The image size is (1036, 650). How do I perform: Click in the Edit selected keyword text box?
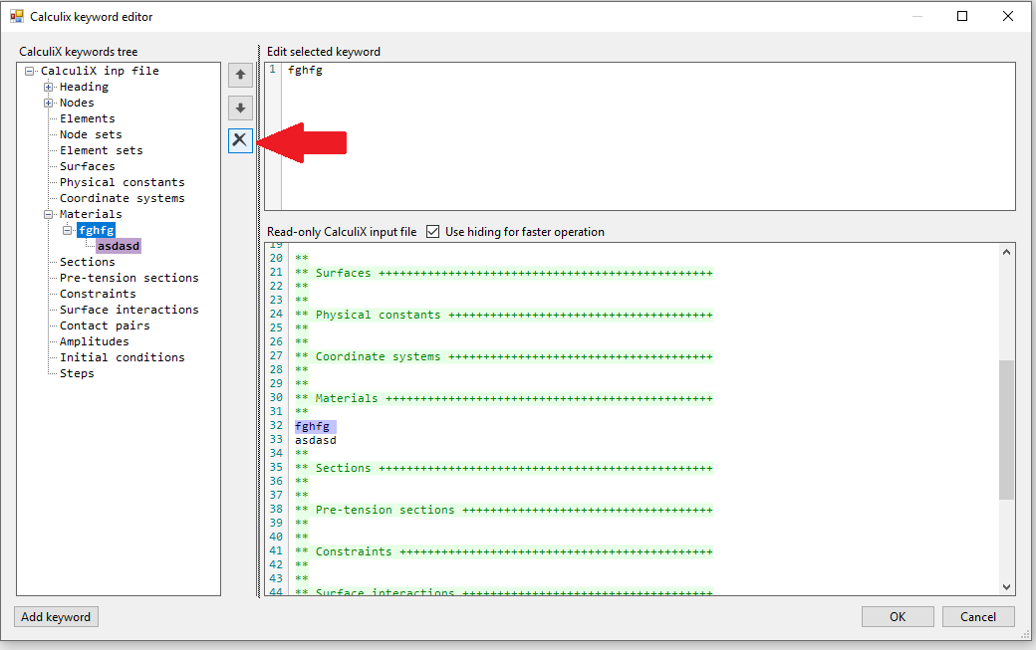640,136
